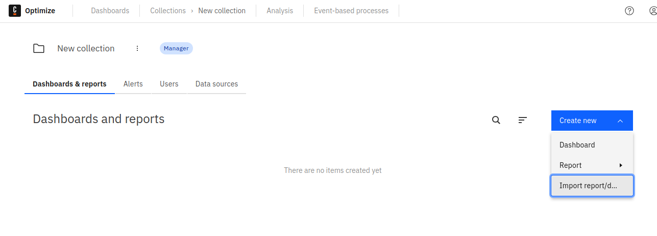
Task: Click the collection folder icon
Action: pos(39,48)
